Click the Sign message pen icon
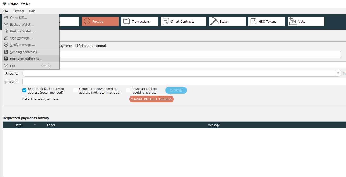The height and width of the screenshot is (177, 346). (6, 38)
